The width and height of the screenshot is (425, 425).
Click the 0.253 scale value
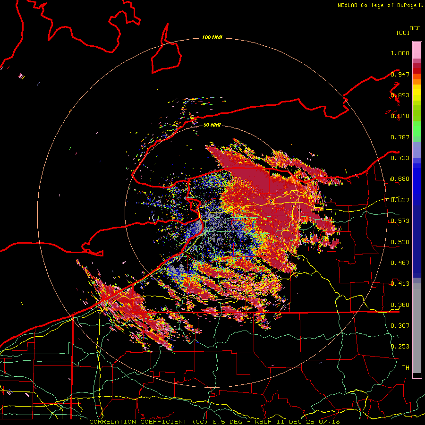pos(400,347)
